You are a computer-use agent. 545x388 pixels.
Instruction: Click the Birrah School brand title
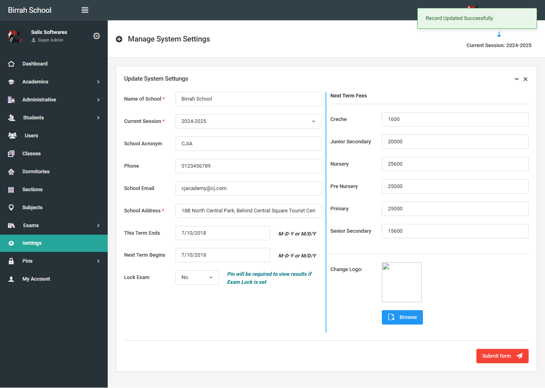click(x=30, y=10)
